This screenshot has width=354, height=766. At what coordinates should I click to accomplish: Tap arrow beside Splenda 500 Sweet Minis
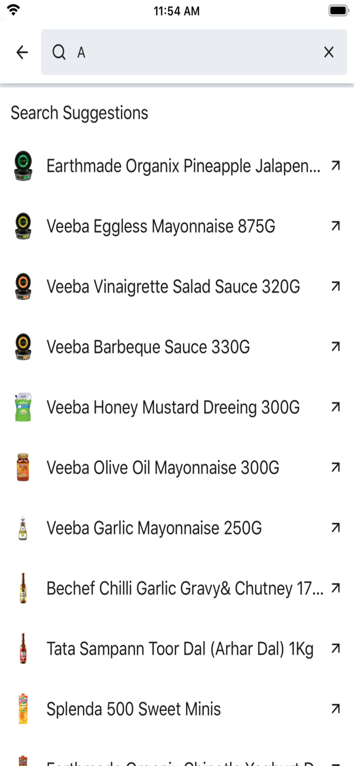click(336, 709)
